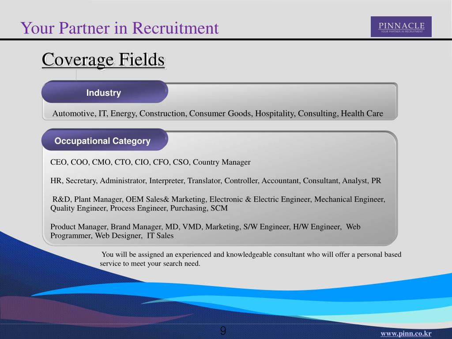The image size is (452, 339).
Task: Open the www.pinn.co.kr link
Action: coord(406,334)
